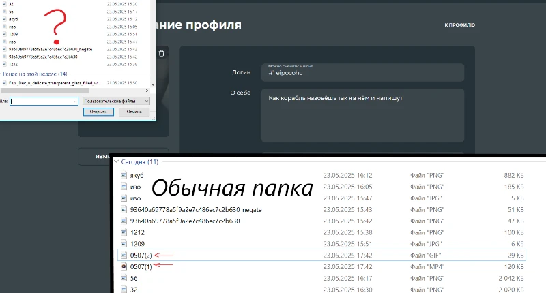Screen dimensions: 546x293
Task: Collapse the Ранее на этой неделе (14) group
Action: (x=1, y=74)
